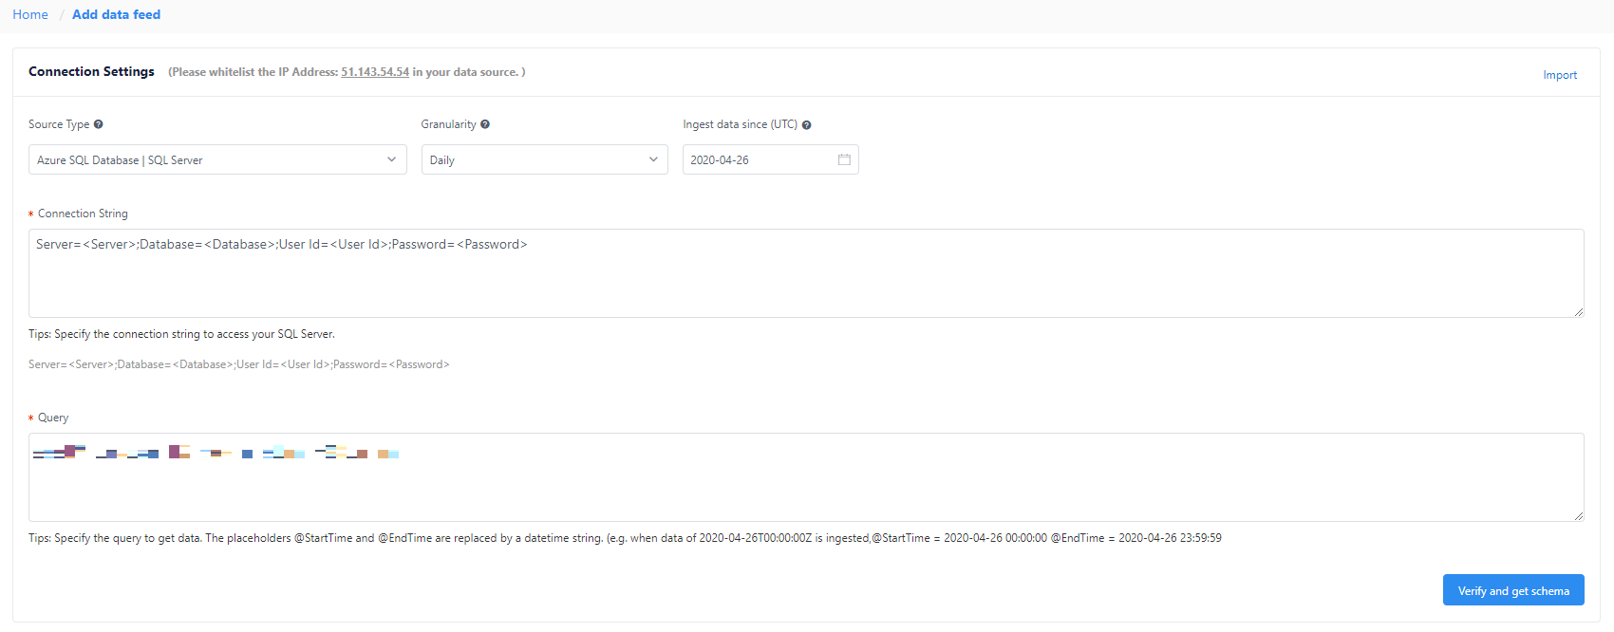The width and height of the screenshot is (1614, 632).
Task: Click the Connection Settings heading
Action: point(91,71)
